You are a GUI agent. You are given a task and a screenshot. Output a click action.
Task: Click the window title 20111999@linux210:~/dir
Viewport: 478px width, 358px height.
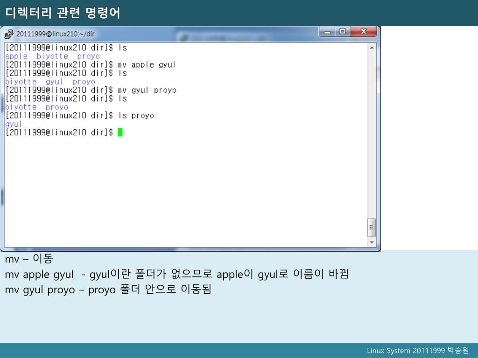pyautogui.click(x=56, y=34)
